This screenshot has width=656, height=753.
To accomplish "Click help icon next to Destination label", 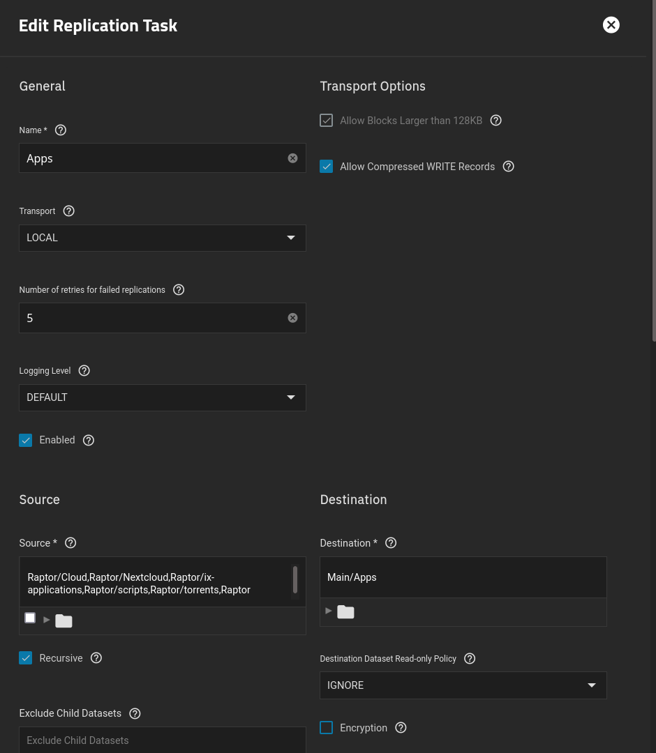I will click(391, 543).
